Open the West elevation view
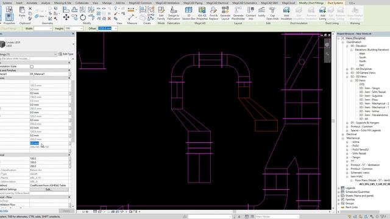This screenshot has height=219, width=390. [x=362, y=54]
